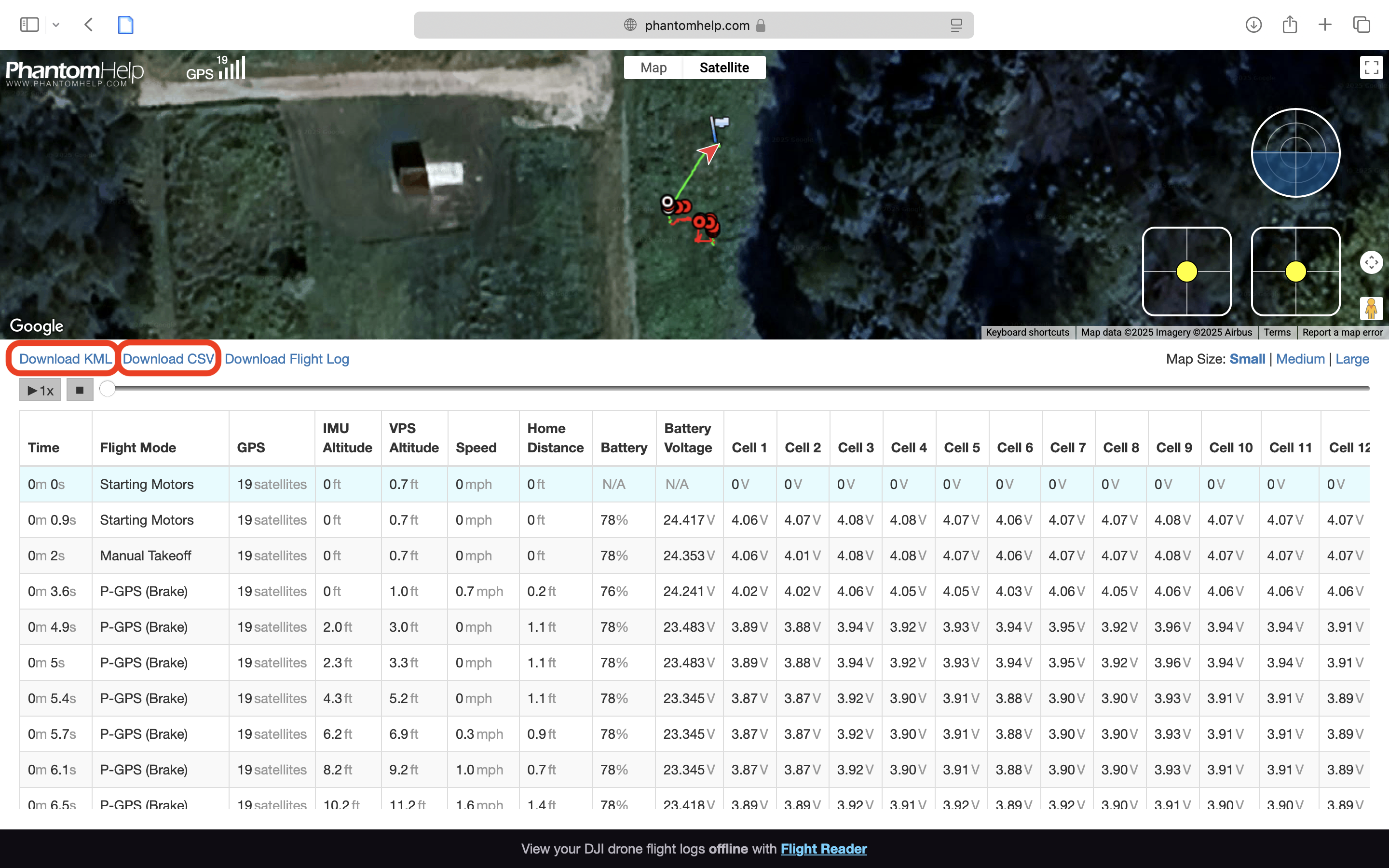The image size is (1389, 868).
Task: Open a new Safari tab
Action: 1325,25
